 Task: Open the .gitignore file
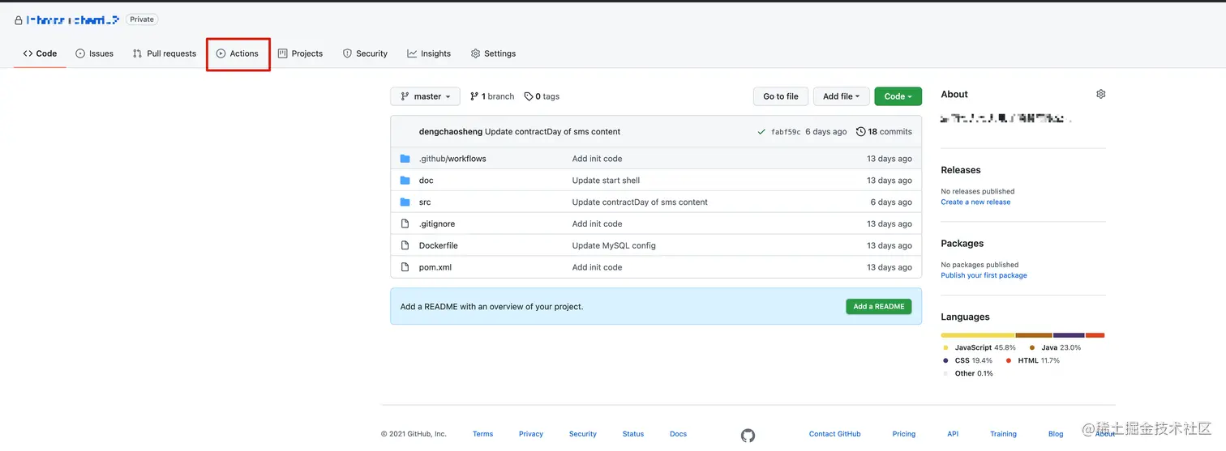[437, 223]
